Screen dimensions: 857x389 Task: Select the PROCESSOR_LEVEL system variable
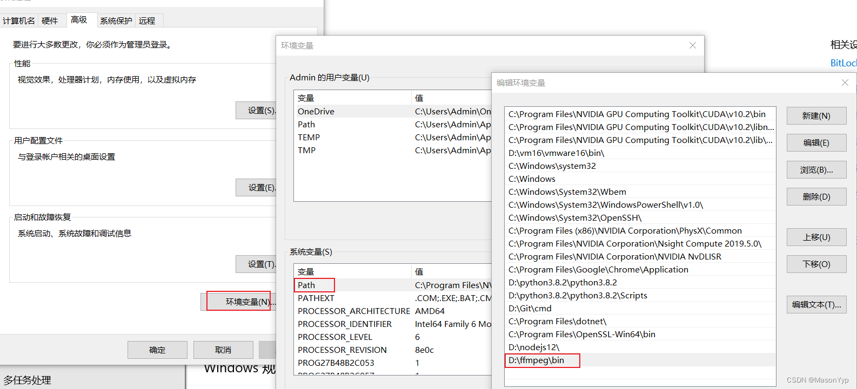[393, 337]
